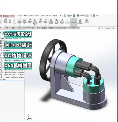This screenshot has width=118, height=122.
Task: Click the camera snapshot icon in ribbon
Action: click(x=86, y=21)
